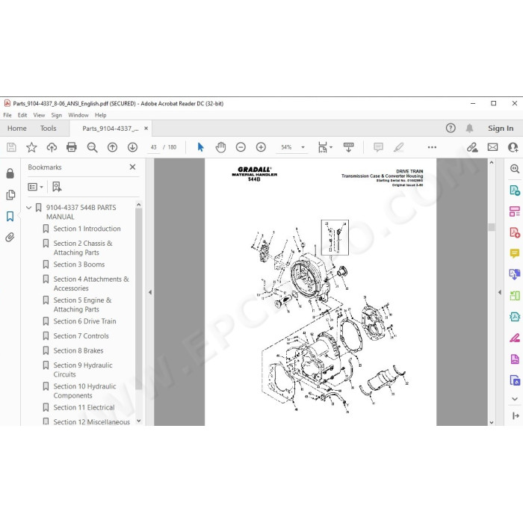Image resolution: width=523 pixels, height=523 pixels.
Task: Open the zoom percentage dropdown
Action: pos(303,147)
